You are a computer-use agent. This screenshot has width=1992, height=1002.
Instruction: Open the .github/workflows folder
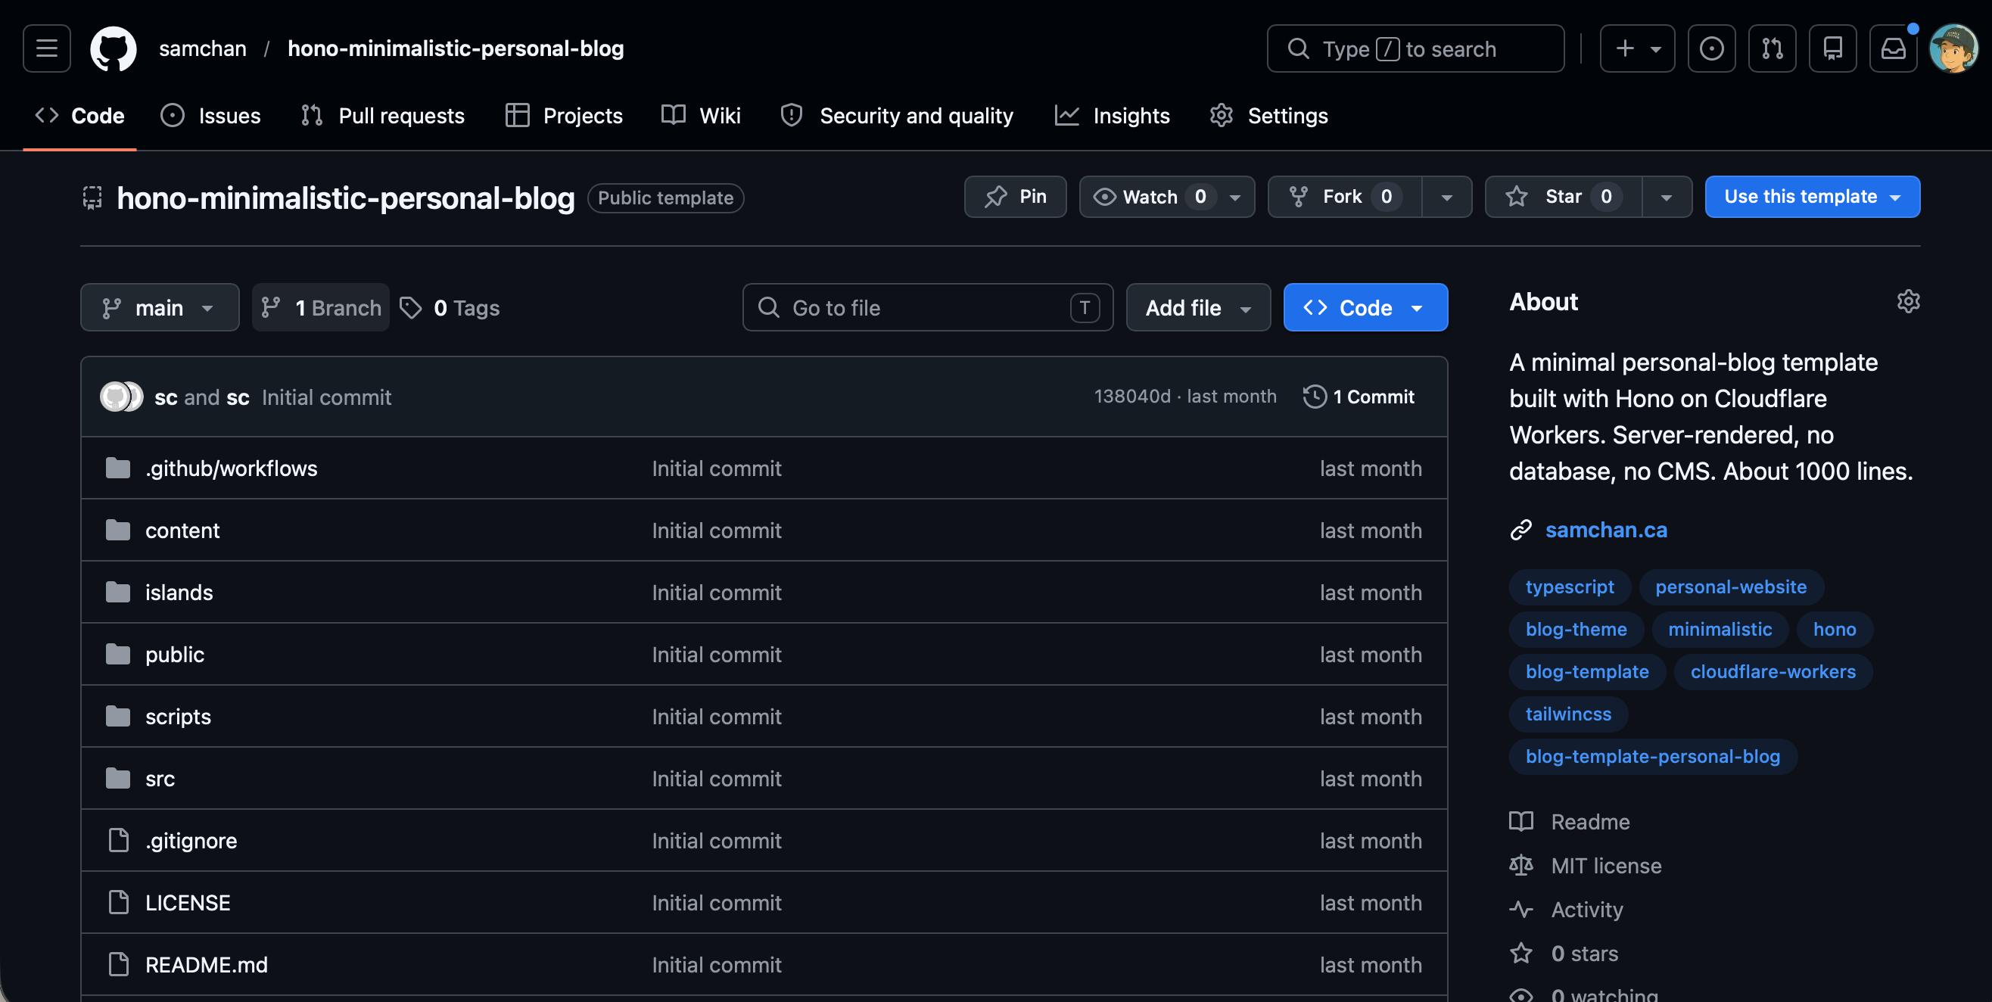pyautogui.click(x=232, y=468)
